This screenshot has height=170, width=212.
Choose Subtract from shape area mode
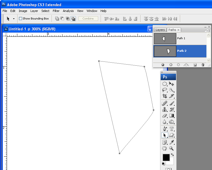coord(62,19)
